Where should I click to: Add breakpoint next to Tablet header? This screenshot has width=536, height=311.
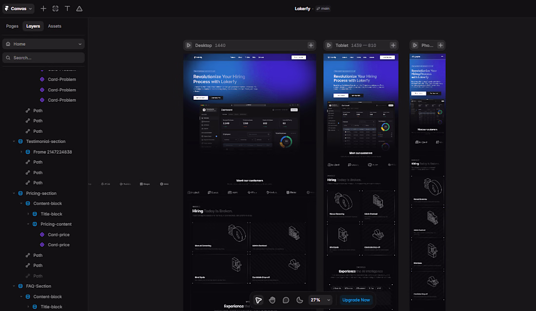[393, 45]
